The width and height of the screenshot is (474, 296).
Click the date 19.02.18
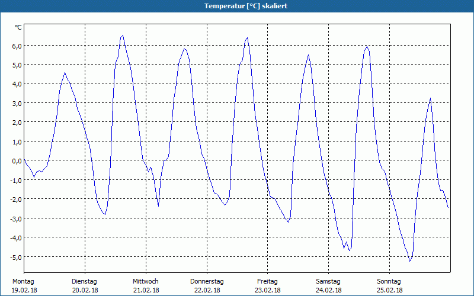24,290
